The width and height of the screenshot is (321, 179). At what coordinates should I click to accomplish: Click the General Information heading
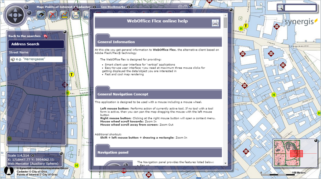(x=116, y=42)
